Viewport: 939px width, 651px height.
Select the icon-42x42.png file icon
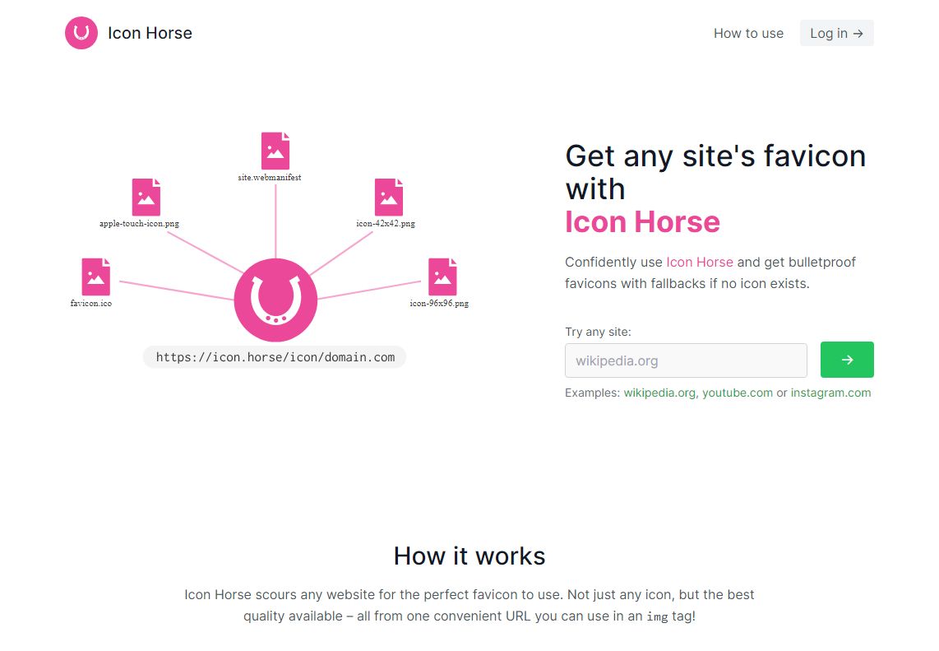[x=389, y=198]
